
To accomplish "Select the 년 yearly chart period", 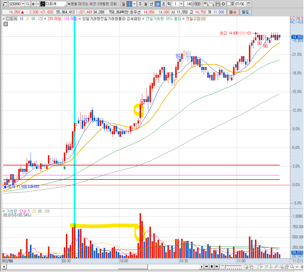I will coord(152,4).
